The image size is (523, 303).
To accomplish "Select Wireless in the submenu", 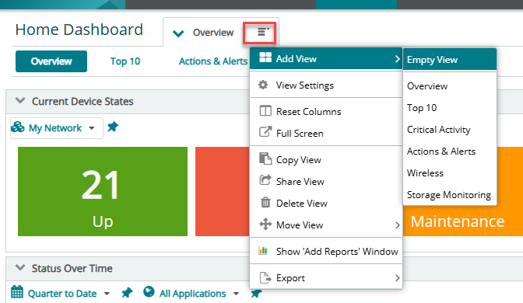I will point(450,173).
